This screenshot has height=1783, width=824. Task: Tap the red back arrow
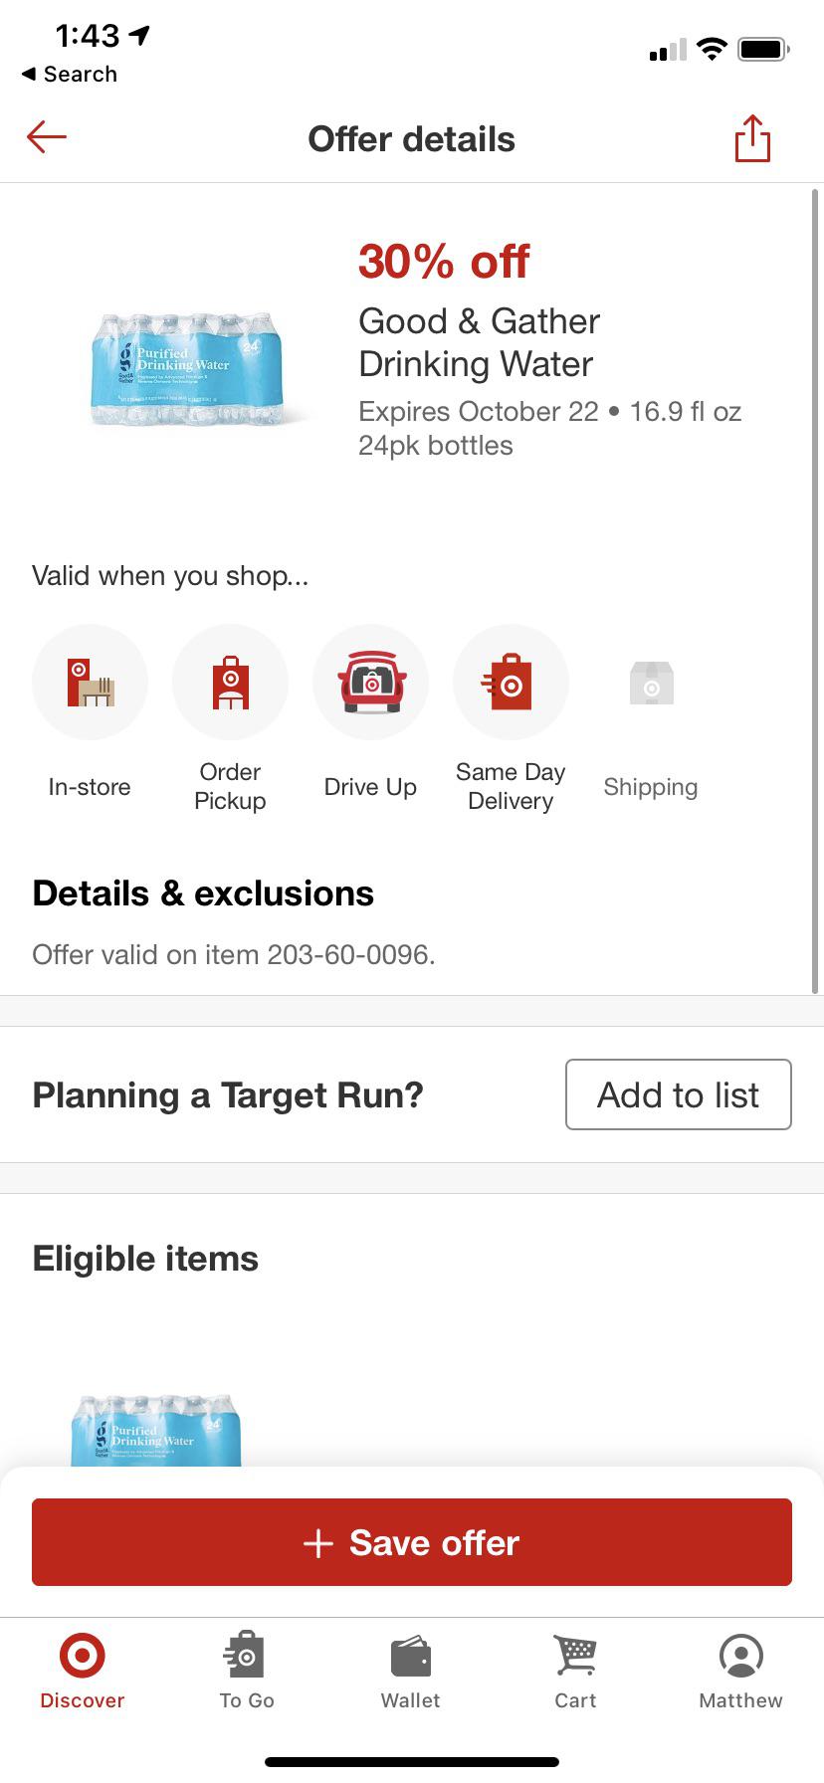tap(45, 137)
